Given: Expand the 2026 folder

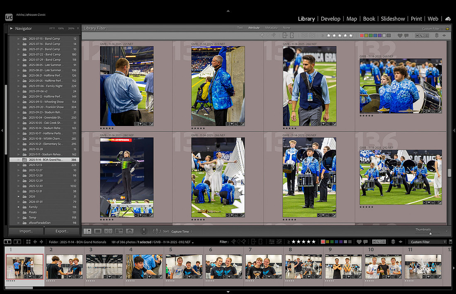Looking at the screenshot, I should 19,196.
